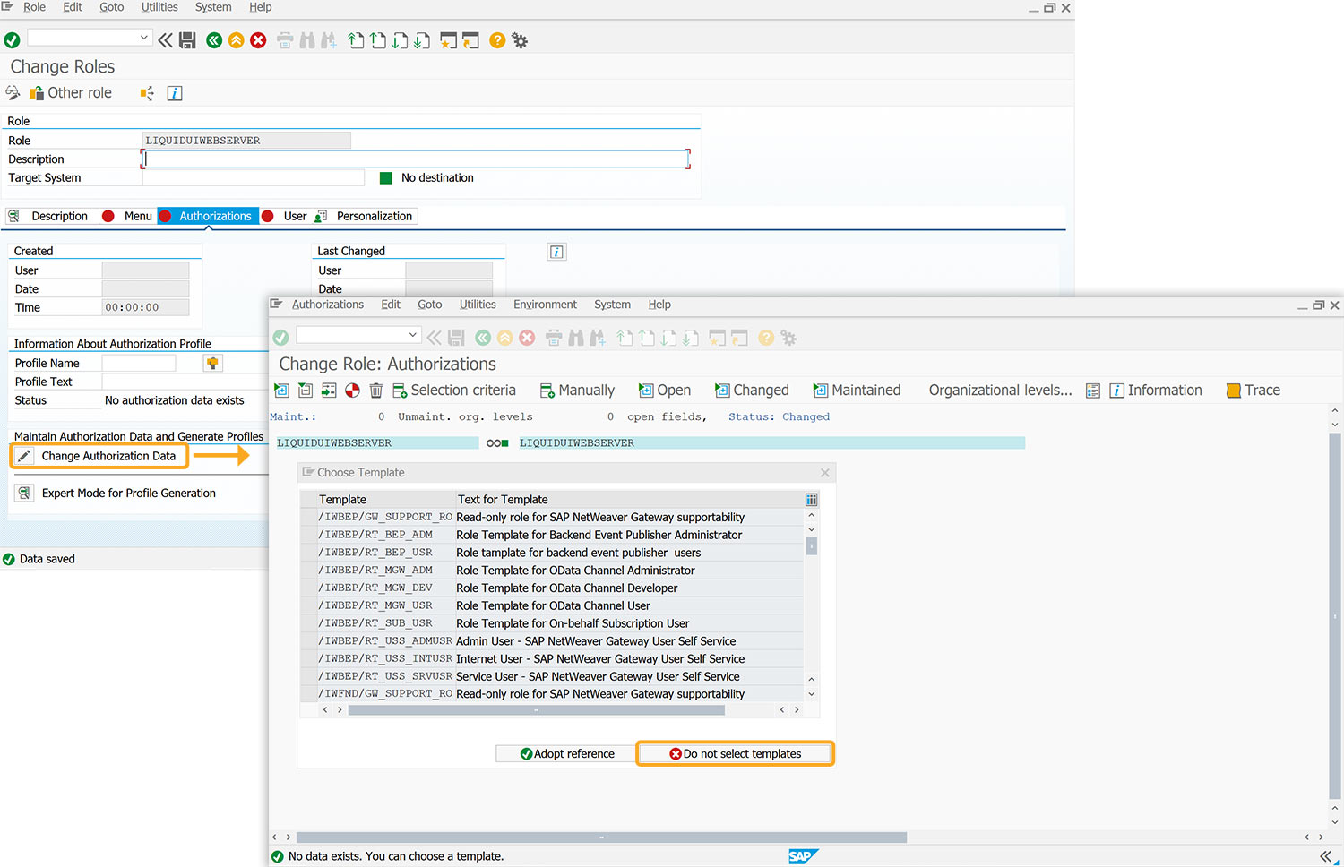The height and width of the screenshot is (867, 1344).
Task: Select /IWFND/GW_SUPPORT_RO template row
Action: coord(551,694)
